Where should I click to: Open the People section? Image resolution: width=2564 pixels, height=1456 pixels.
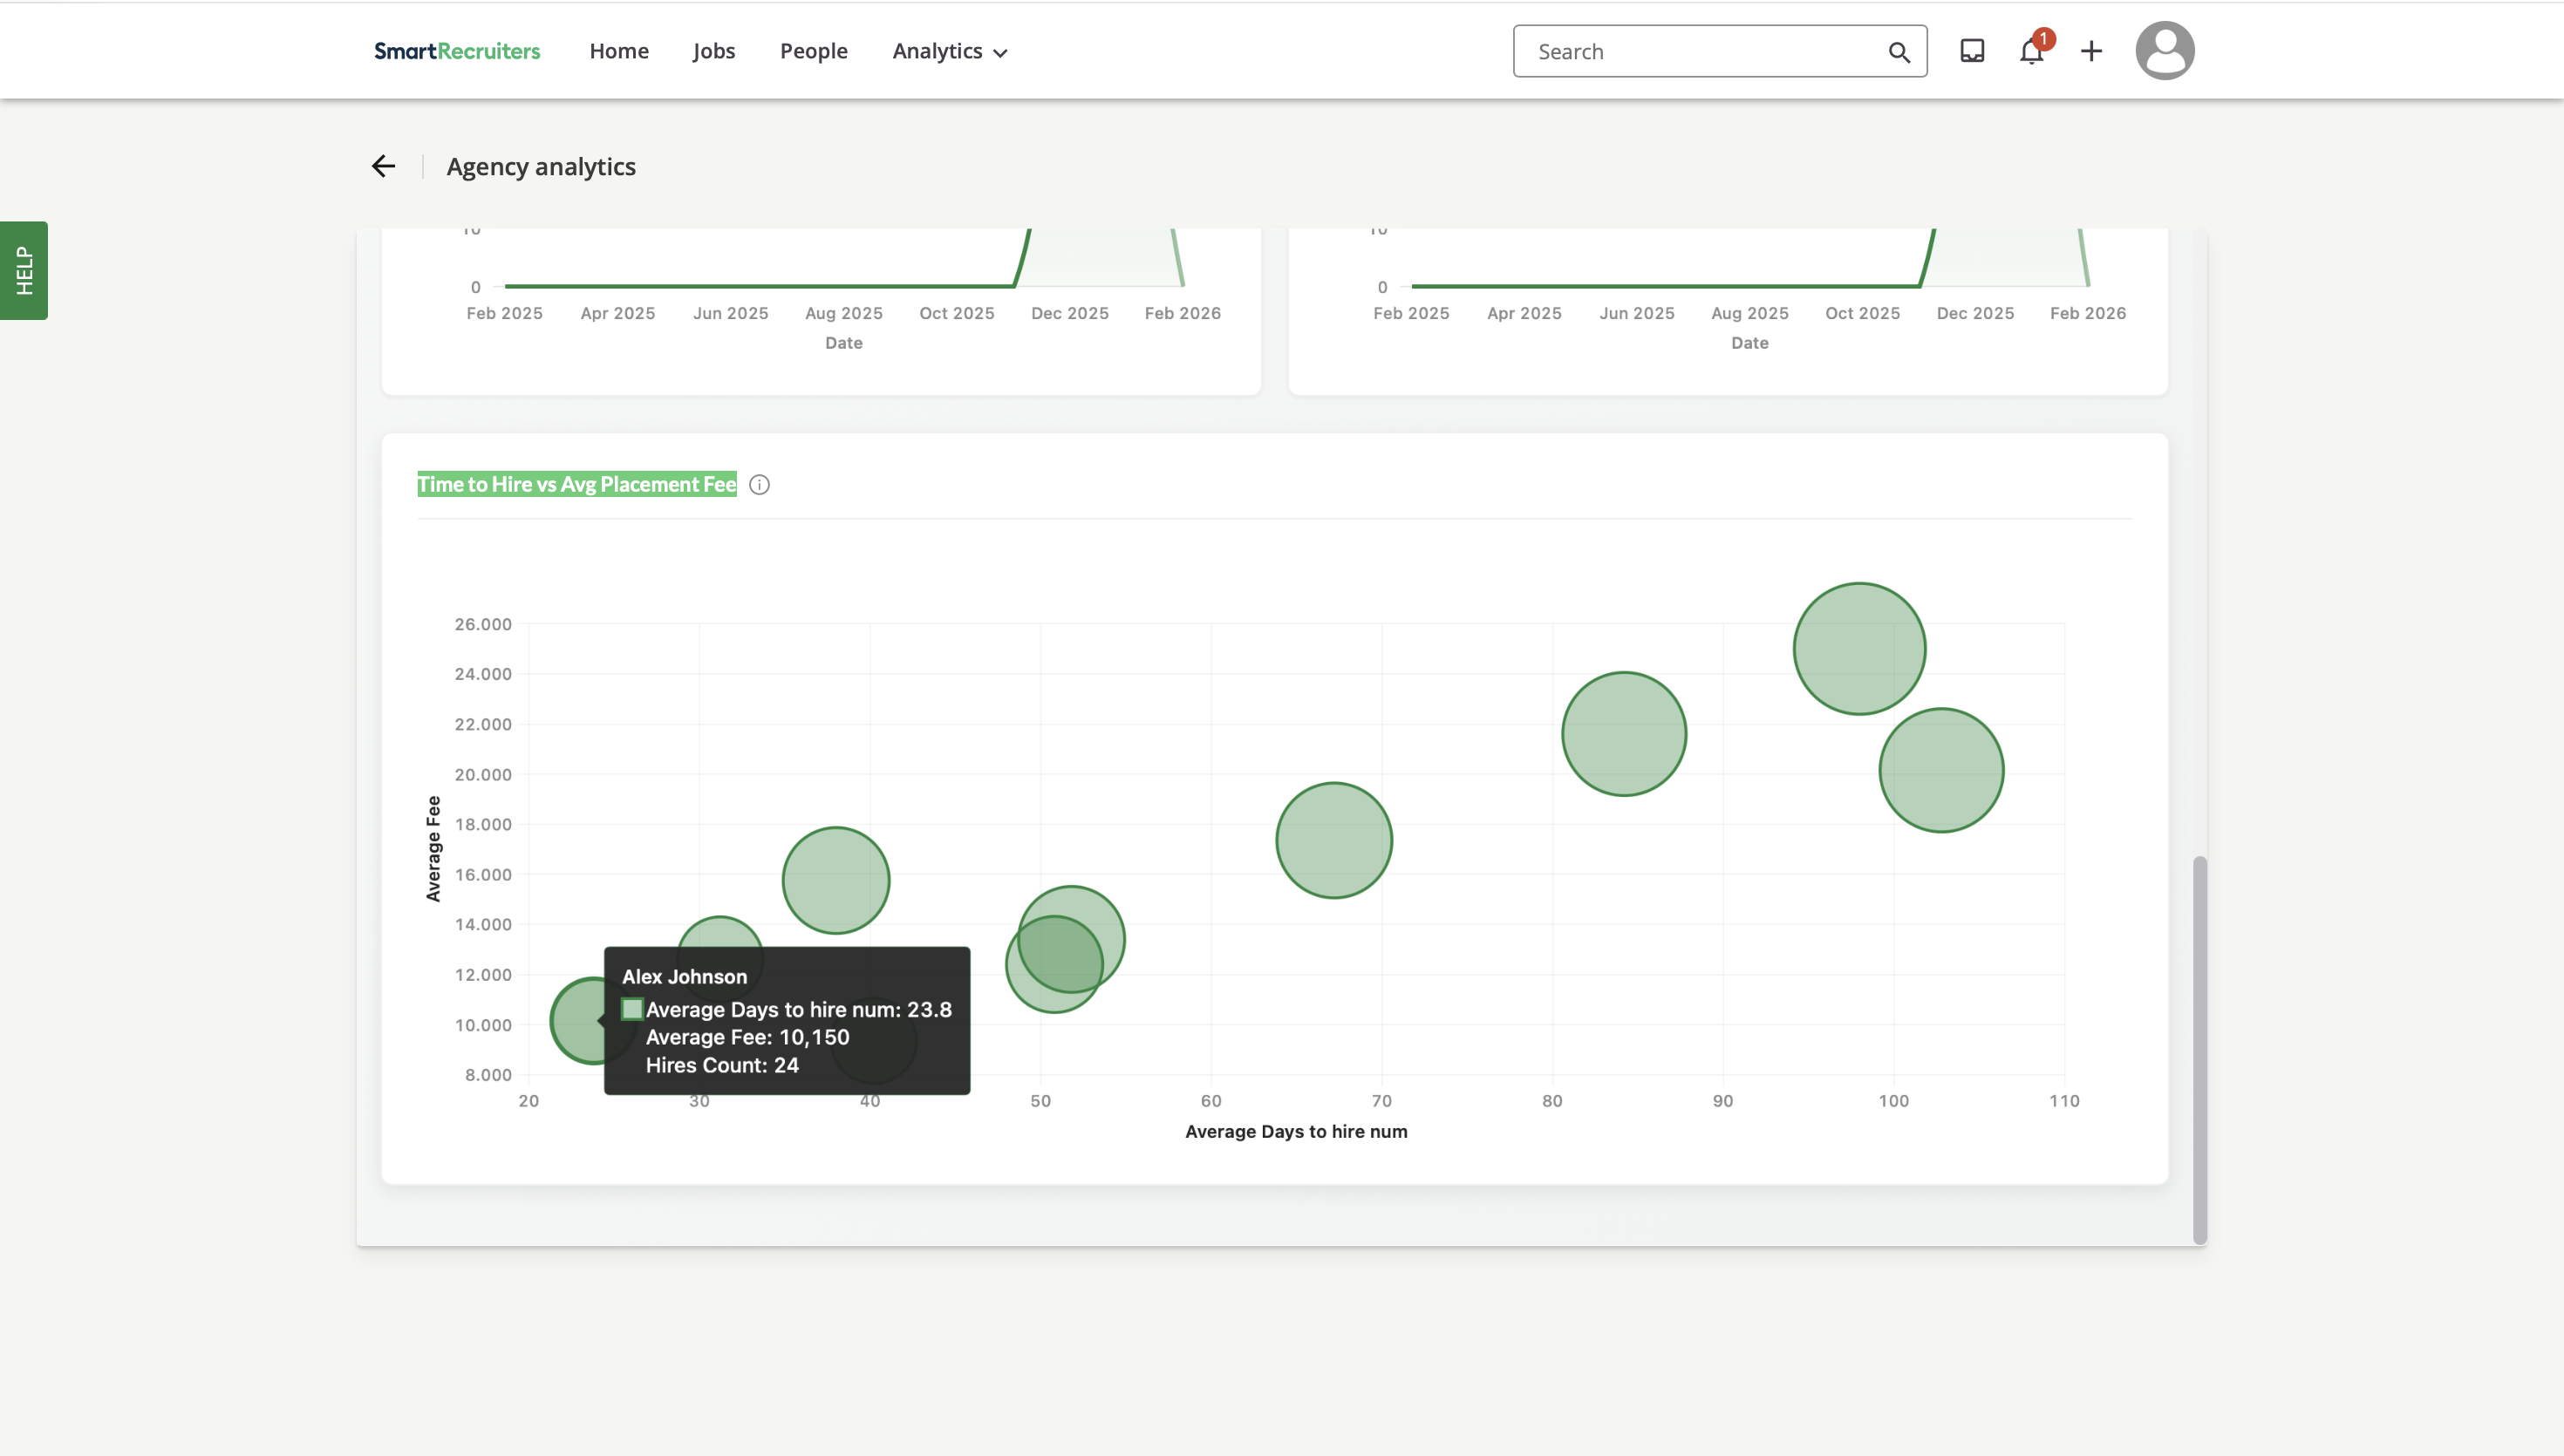point(814,51)
